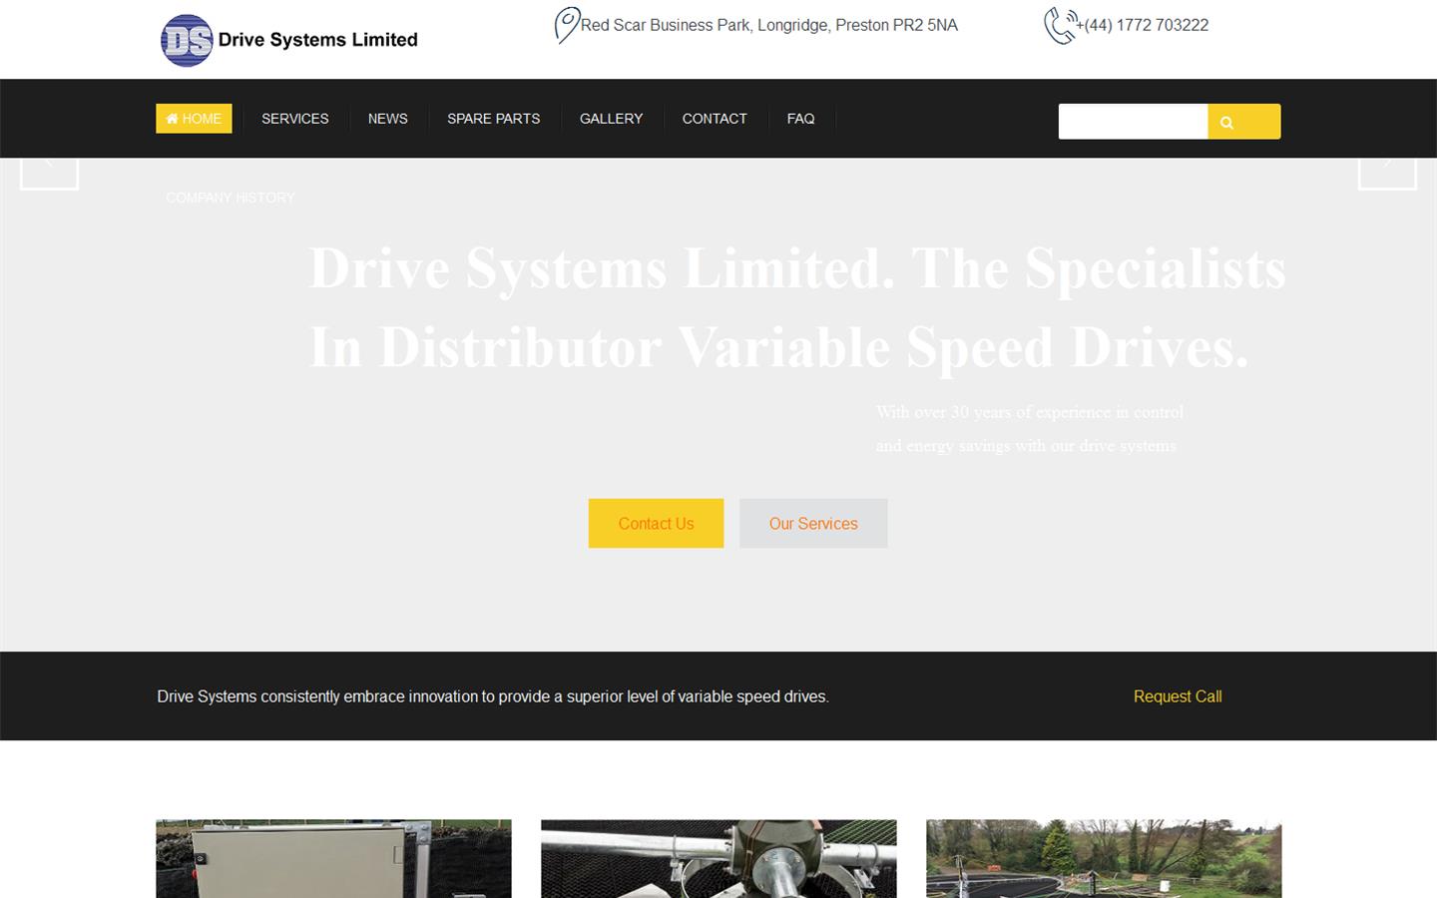This screenshot has width=1437, height=898.
Task: Go to the HOME menu item
Action: click(x=194, y=119)
